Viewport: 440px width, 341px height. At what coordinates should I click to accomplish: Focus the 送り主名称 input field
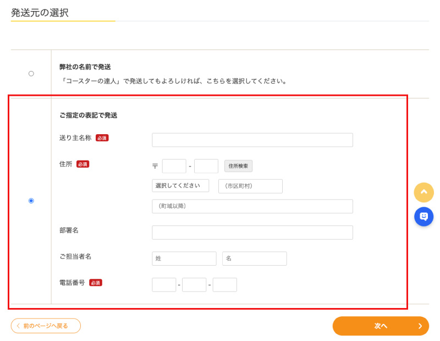[x=252, y=140]
